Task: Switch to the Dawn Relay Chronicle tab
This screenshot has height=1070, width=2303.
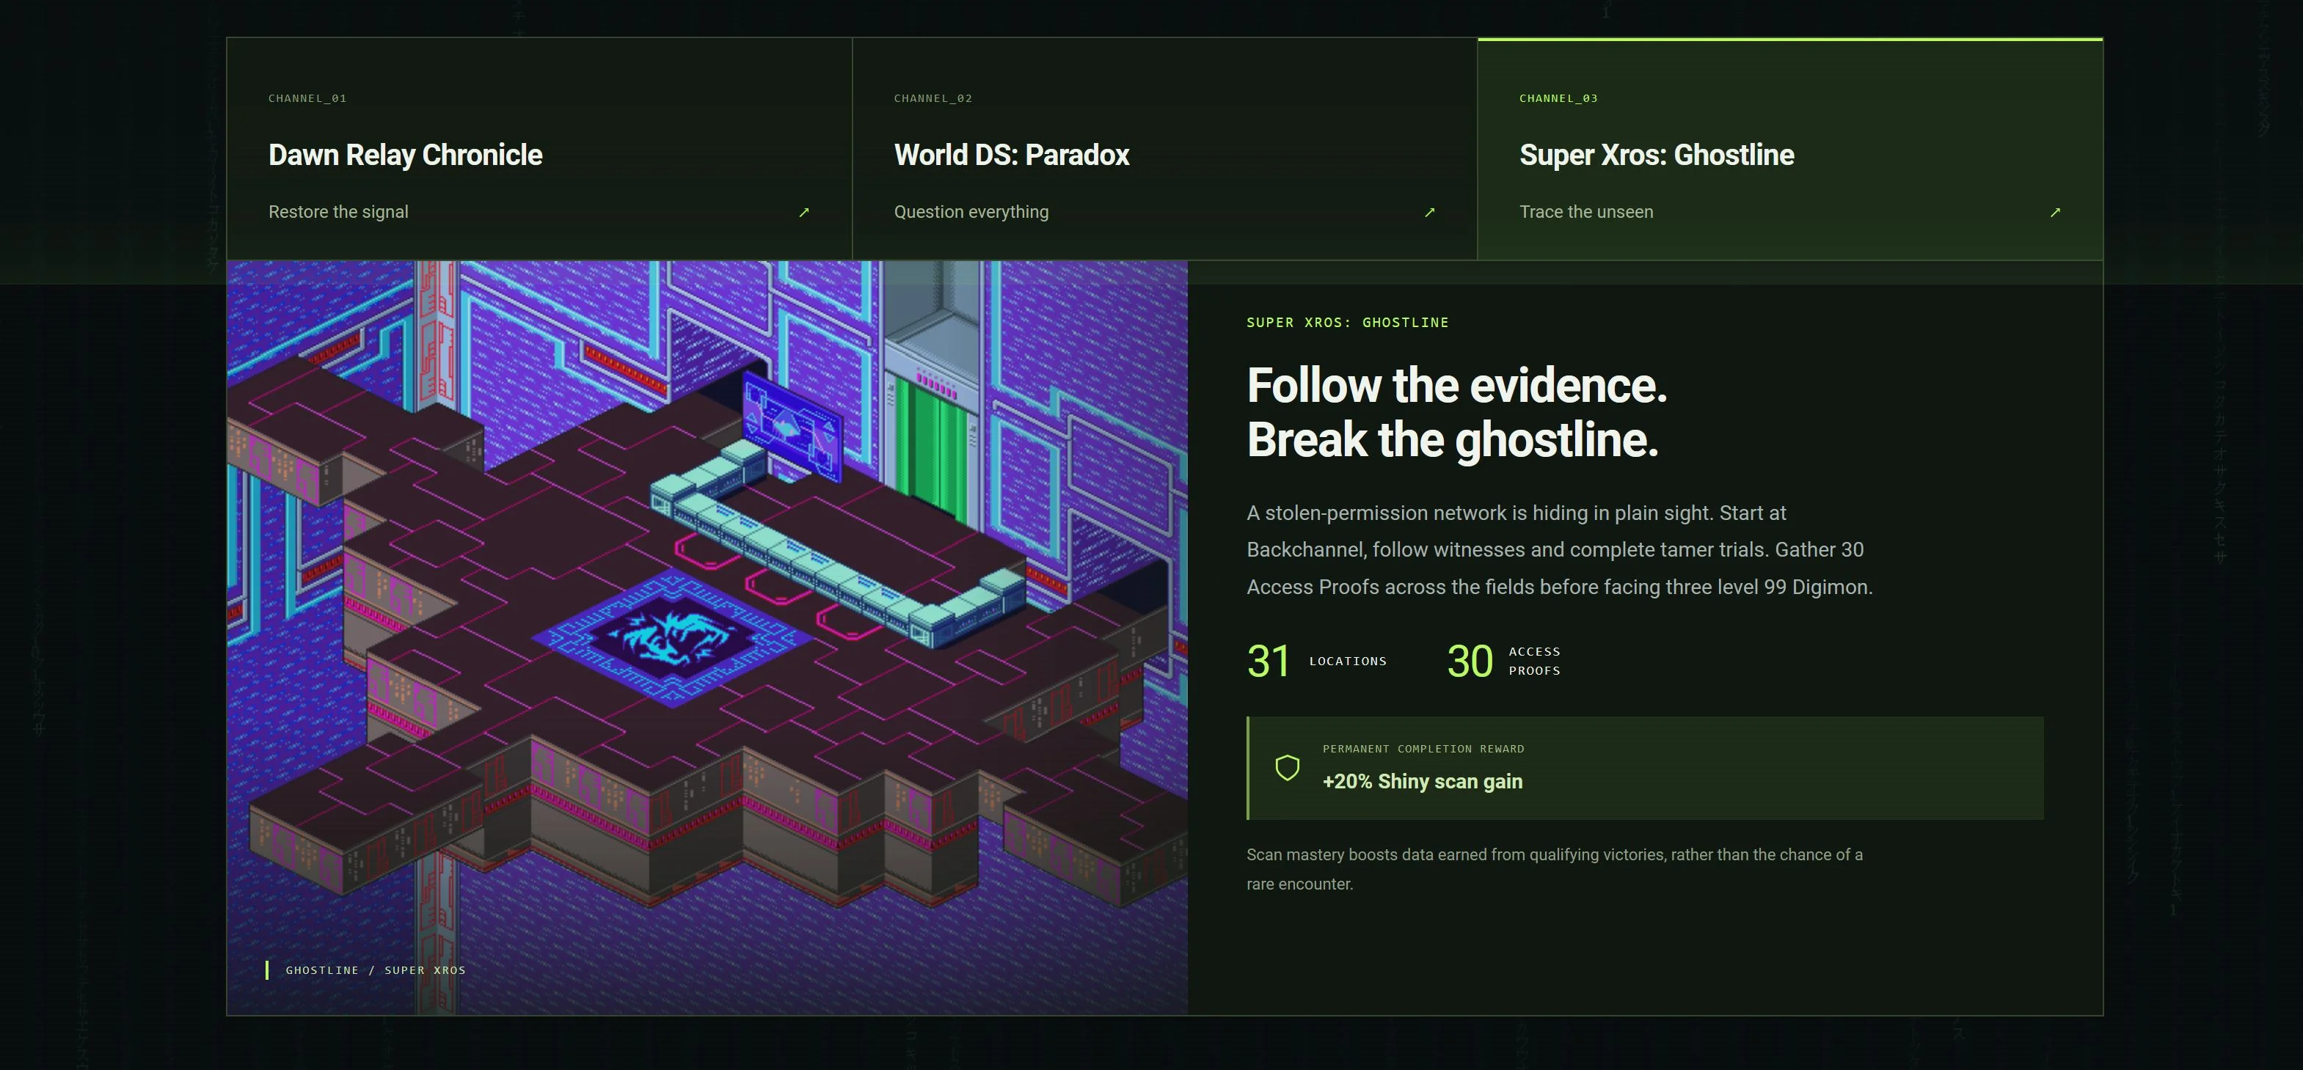Action: click(x=539, y=150)
